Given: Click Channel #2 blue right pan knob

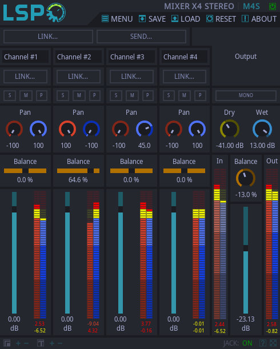Looking at the screenshot, I should (x=91, y=129).
